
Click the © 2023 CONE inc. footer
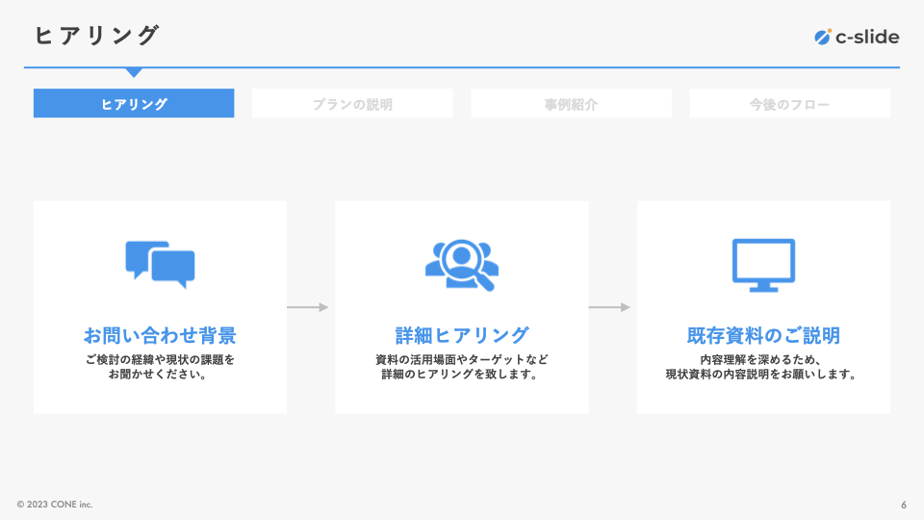pos(55,505)
